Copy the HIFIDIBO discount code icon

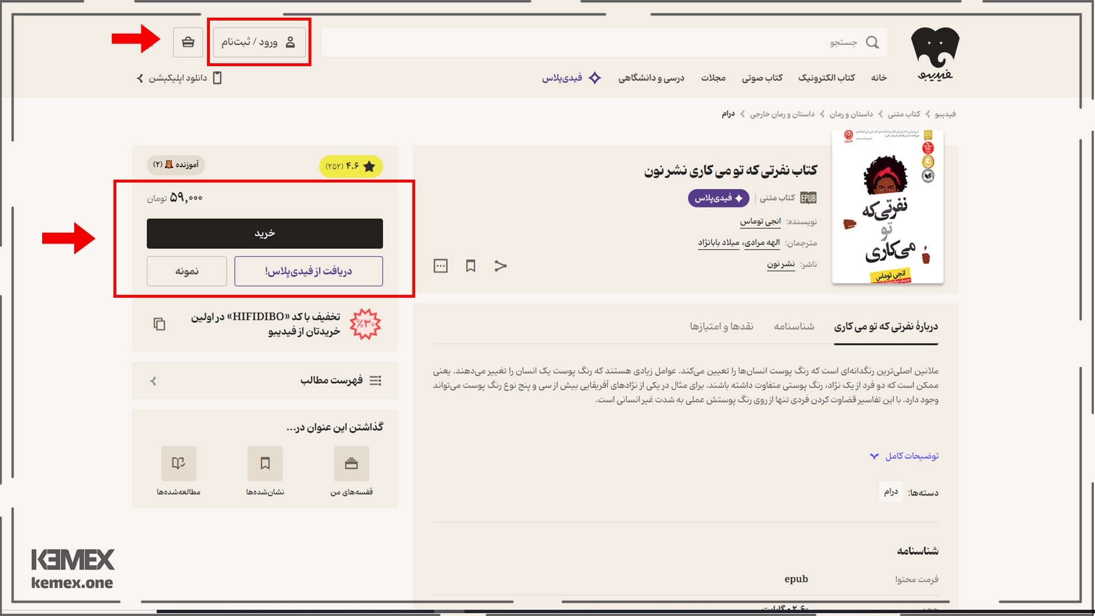[x=159, y=324]
